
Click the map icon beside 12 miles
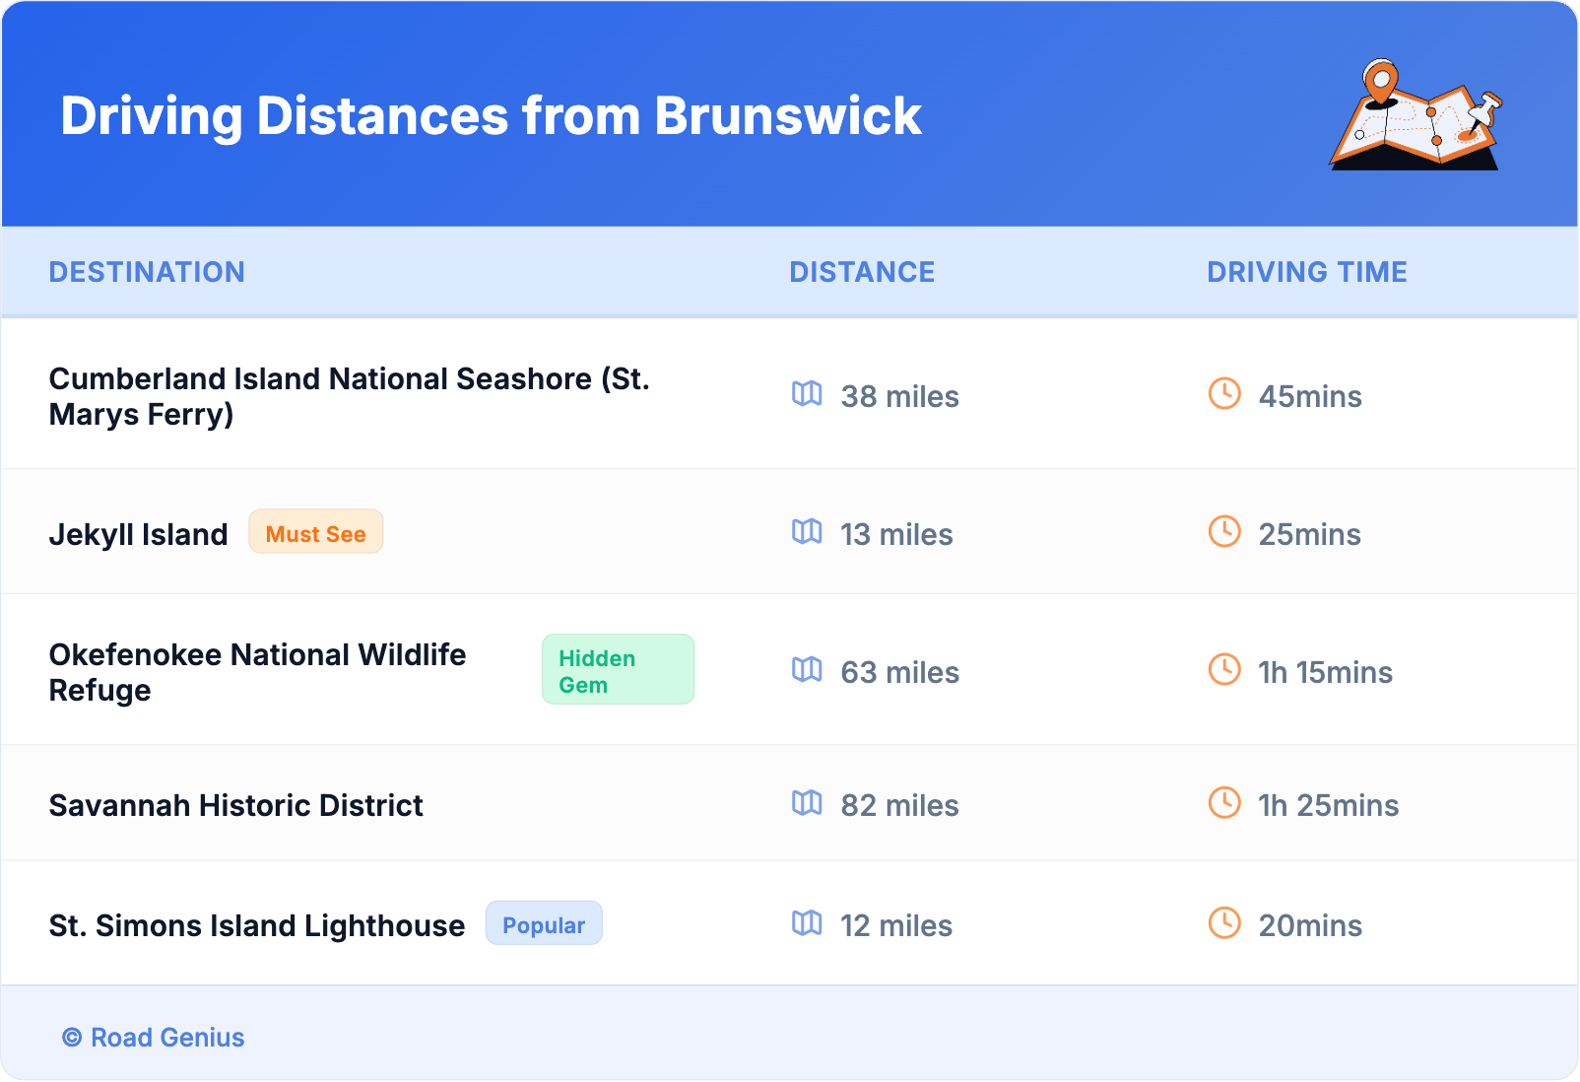pyautogui.click(x=807, y=923)
